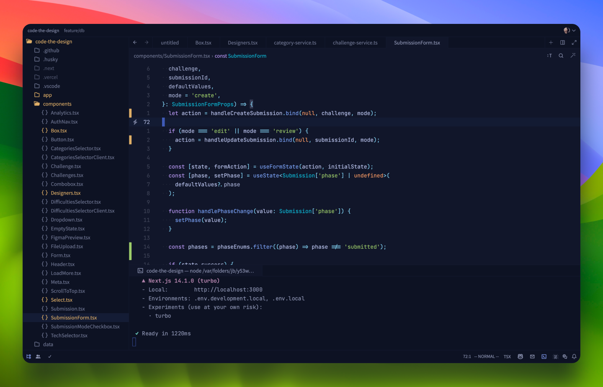Open the notifications bell icon
Screen dimensions: 603x387
pyautogui.click(x=574, y=356)
